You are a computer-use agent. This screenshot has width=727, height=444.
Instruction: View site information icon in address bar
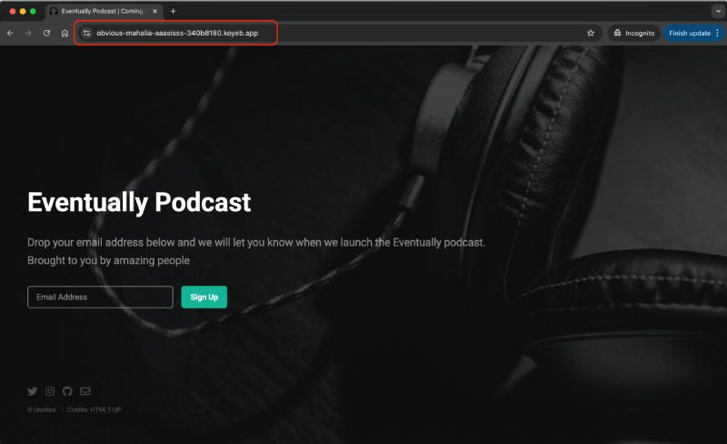coord(86,33)
